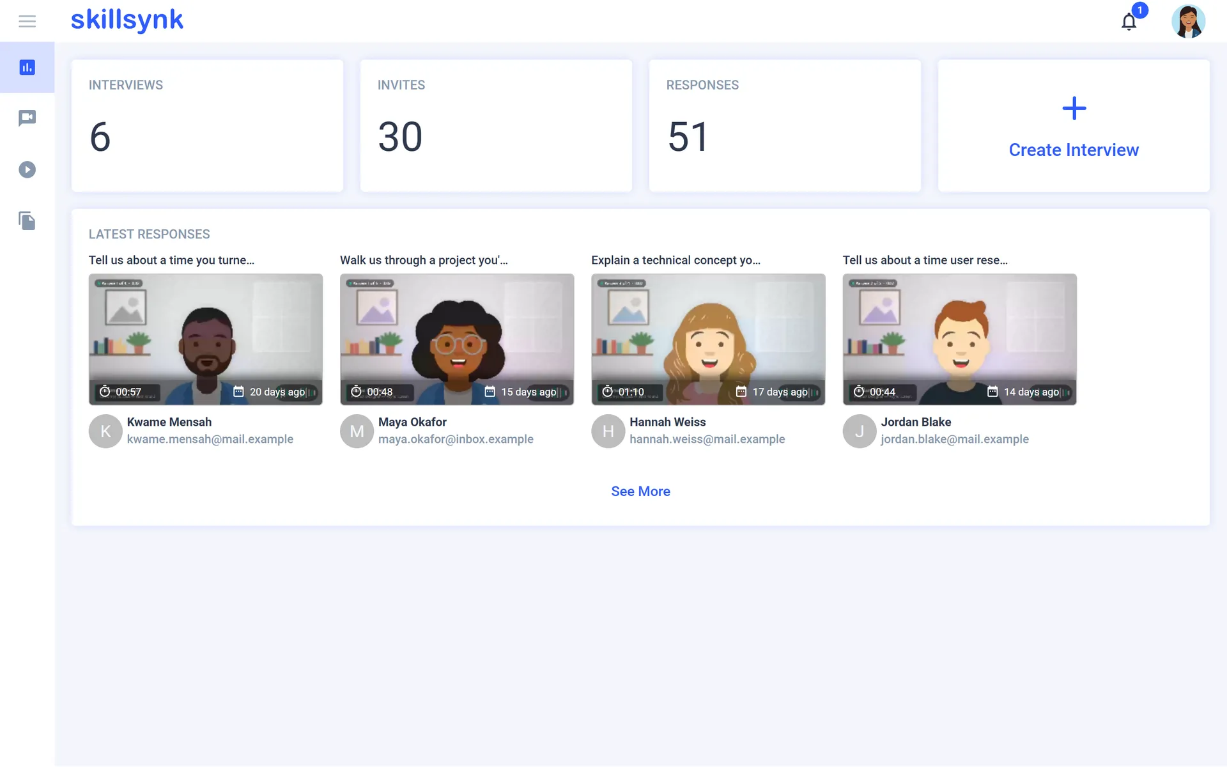The image size is (1227, 767).
Task: Open the documents copy sidebar icon
Action: [x=27, y=221]
